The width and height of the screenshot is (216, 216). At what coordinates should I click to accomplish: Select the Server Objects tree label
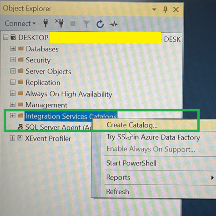48,71
